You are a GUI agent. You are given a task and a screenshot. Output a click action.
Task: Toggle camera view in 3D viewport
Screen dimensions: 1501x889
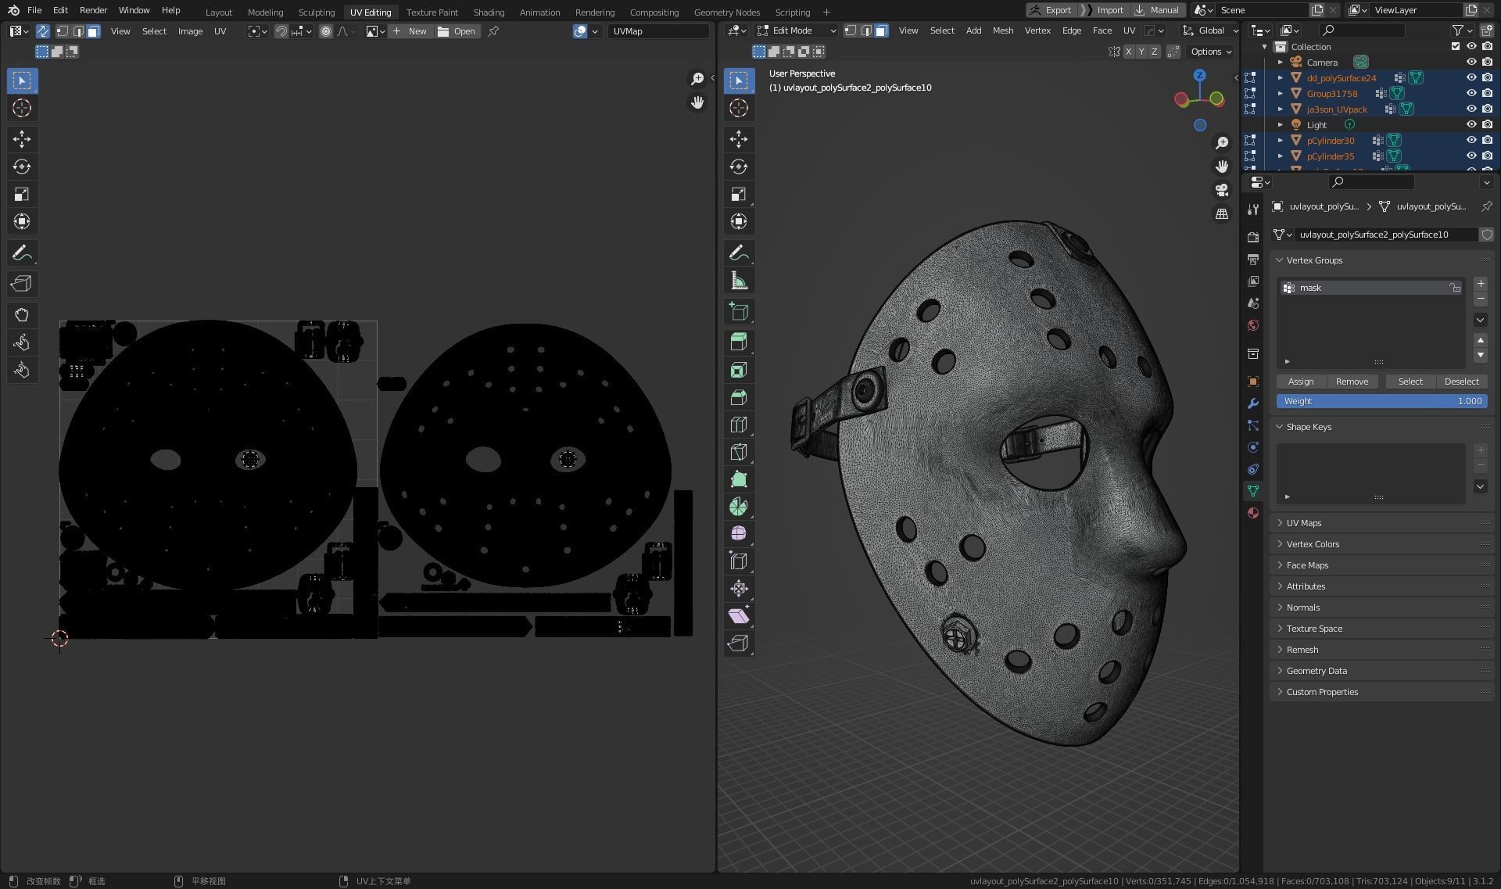pos(1222,190)
